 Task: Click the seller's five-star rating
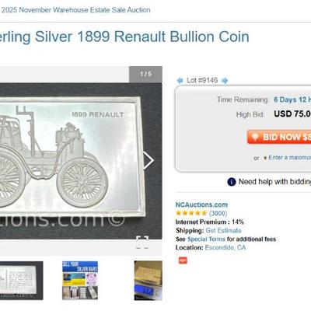click(191, 213)
